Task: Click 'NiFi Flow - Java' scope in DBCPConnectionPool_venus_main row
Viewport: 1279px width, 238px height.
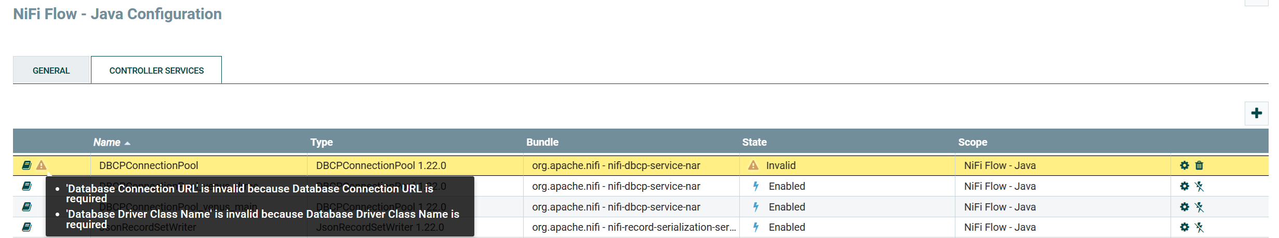Action: pyautogui.click(x=1000, y=207)
